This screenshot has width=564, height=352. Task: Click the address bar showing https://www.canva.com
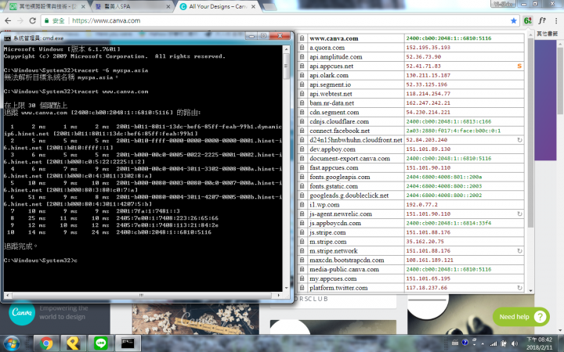(x=280, y=21)
